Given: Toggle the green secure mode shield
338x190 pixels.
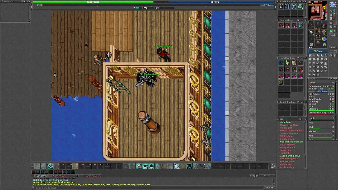Looking at the screenshot, I should pos(331,31).
